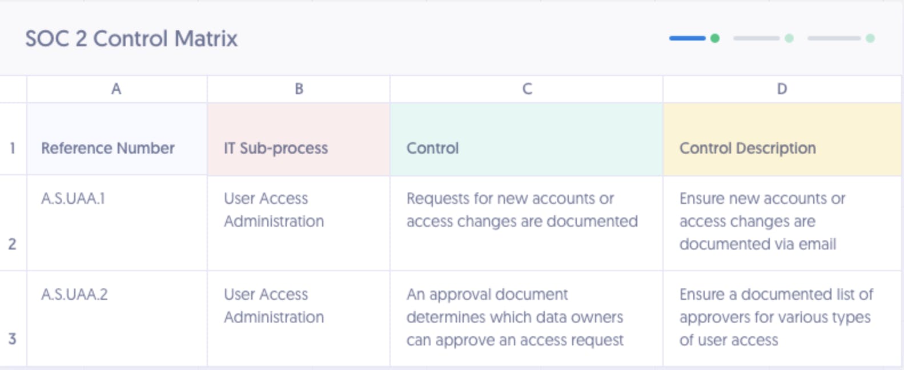Click the "IT Sub-process" header cell

coord(299,139)
